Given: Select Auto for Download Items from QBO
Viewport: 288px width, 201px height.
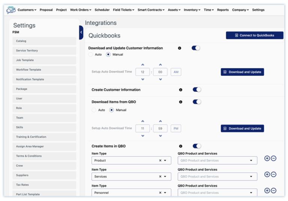Looking at the screenshot, I should [x=94, y=110].
